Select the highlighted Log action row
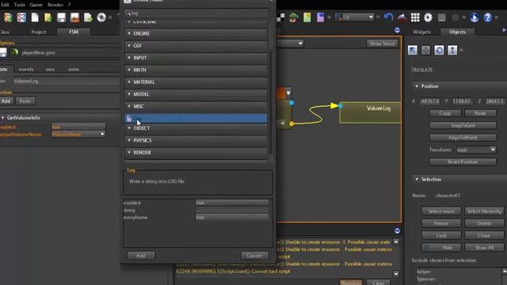The height and width of the screenshot is (285, 507). 196,118
